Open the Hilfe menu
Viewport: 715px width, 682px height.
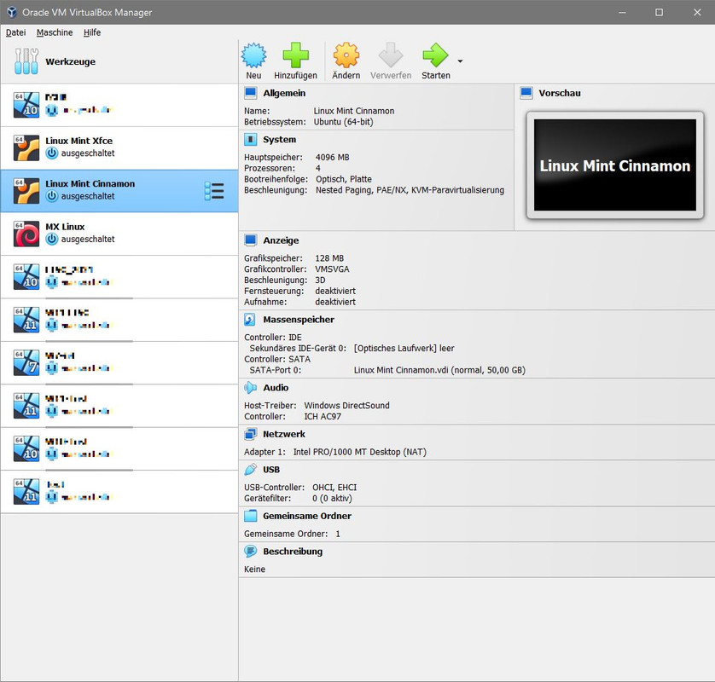[92, 32]
